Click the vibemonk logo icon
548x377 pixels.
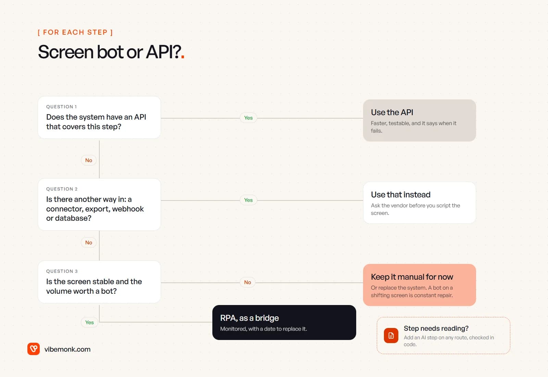coord(34,349)
